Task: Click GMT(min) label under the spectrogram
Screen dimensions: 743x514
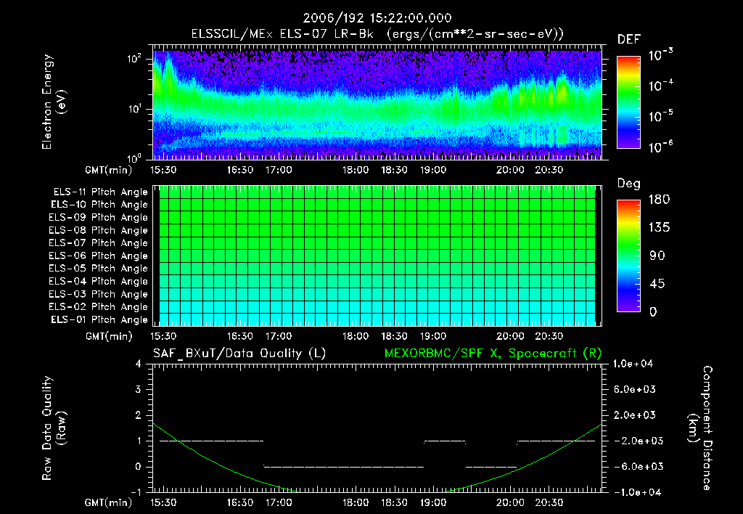Action: tap(109, 170)
